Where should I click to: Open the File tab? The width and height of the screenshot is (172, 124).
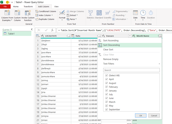5,7
